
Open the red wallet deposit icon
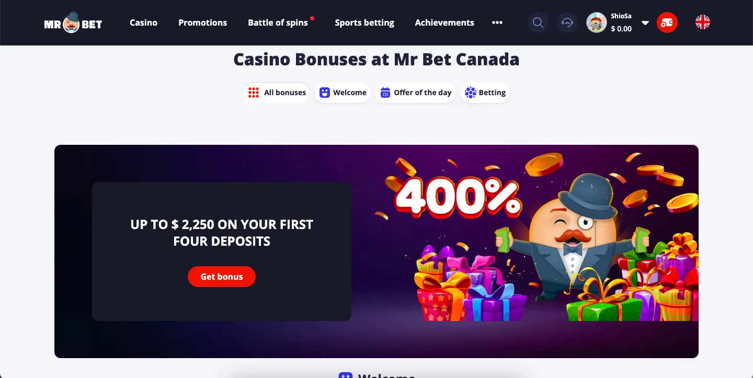667,22
